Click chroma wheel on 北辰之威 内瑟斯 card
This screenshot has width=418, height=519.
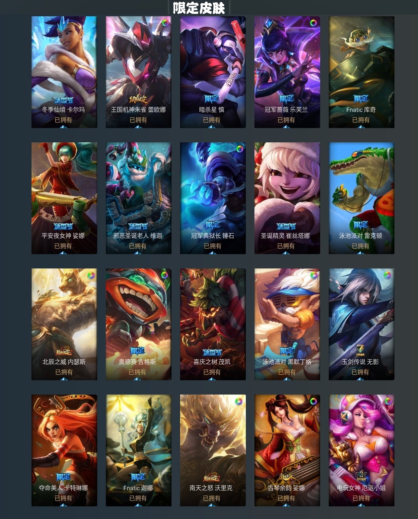[91, 275]
